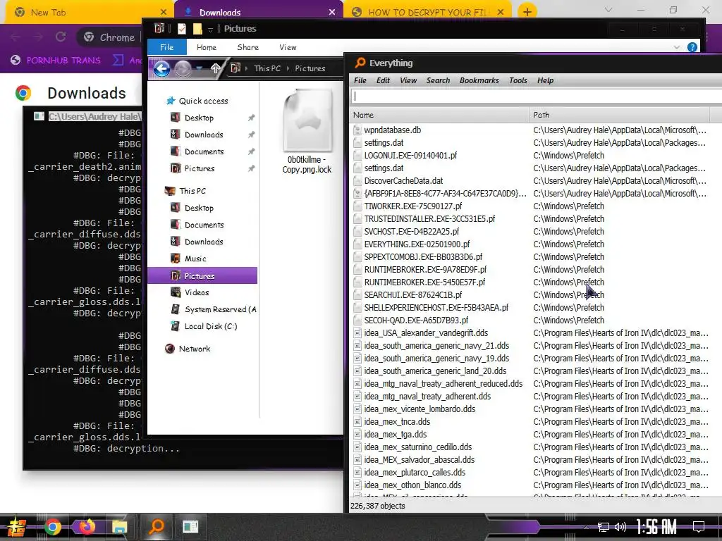
Task: Open the File menu in Everything
Action: pyautogui.click(x=360, y=80)
